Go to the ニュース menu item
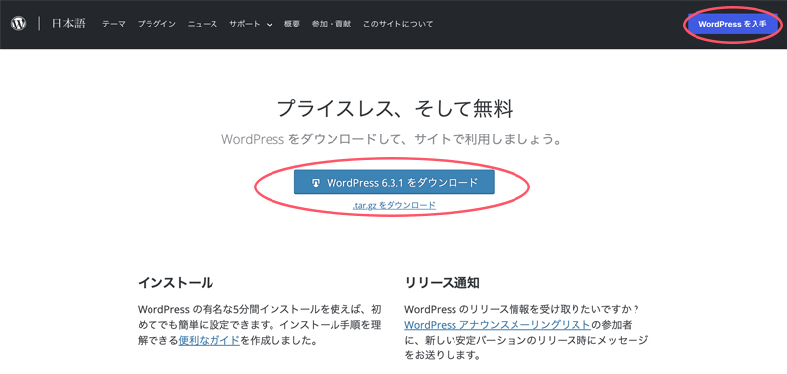This screenshot has width=787, height=374. (x=203, y=24)
